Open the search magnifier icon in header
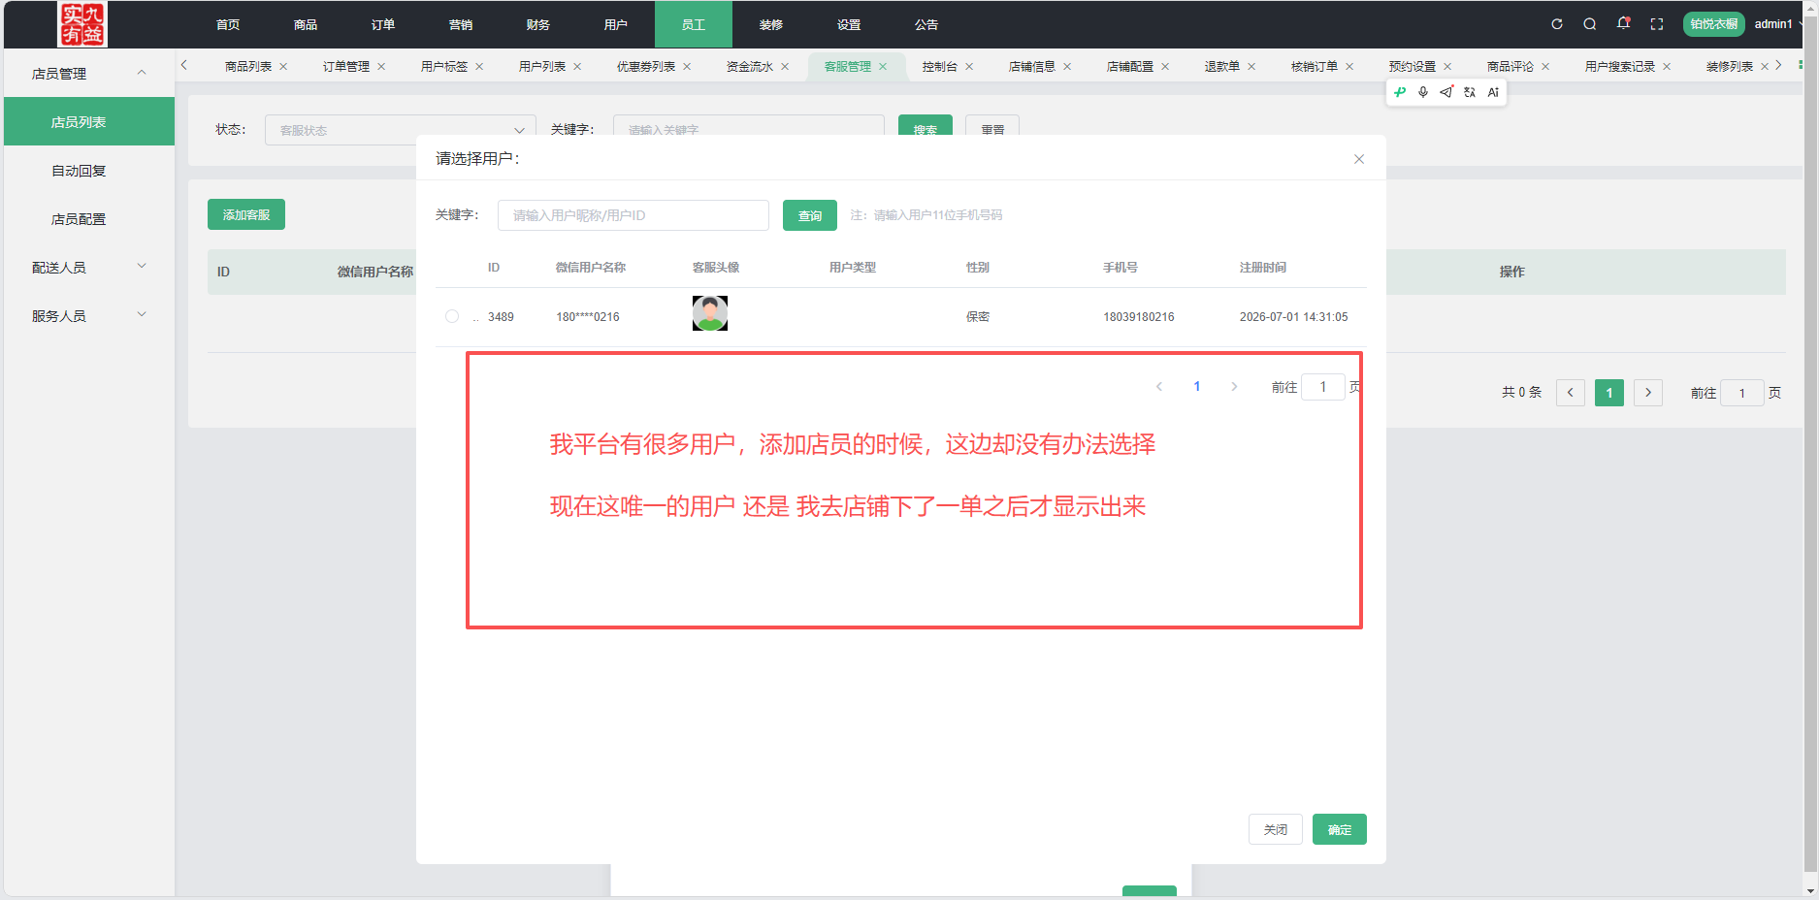 pyautogui.click(x=1590, y=24)
